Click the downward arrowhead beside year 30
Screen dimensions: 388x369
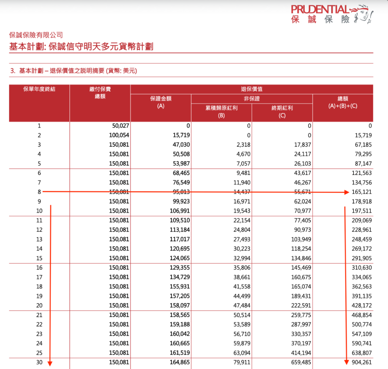pyautogui.click(x=50, y=363)
